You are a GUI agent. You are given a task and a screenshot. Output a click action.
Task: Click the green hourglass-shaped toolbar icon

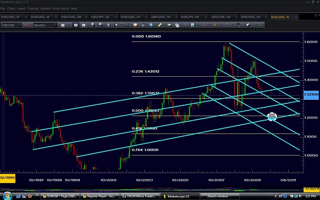pyautogui.click(x=127, y=25)
